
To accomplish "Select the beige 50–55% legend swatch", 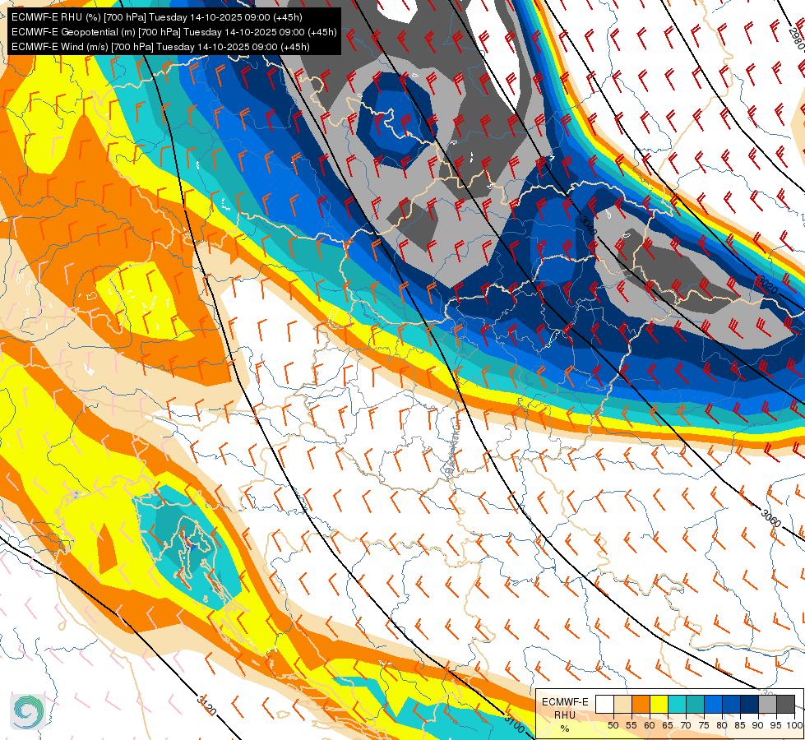I will [622, 704].
